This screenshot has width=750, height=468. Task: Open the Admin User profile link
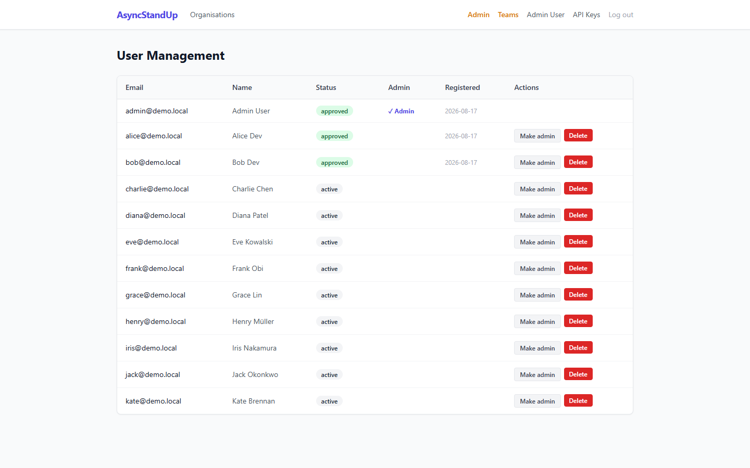click(x=545, y=15)
